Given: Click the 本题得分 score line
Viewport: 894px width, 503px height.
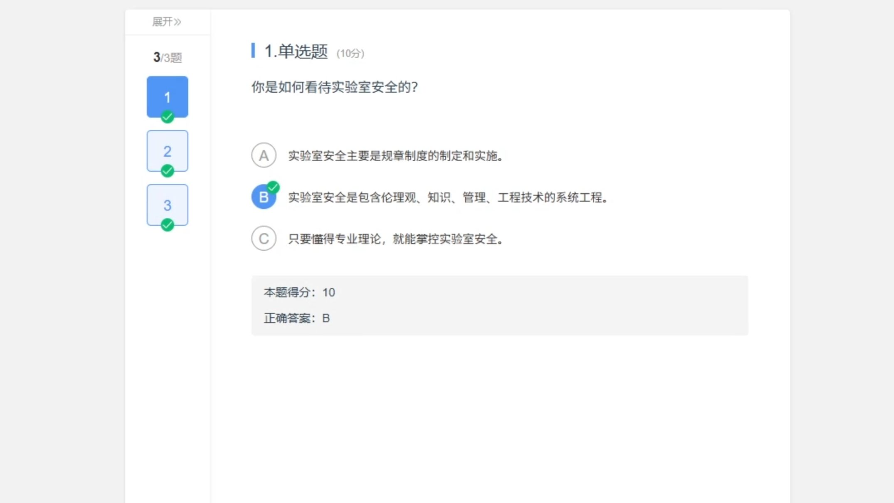Looking at the screenshot, I should point(299,293).
